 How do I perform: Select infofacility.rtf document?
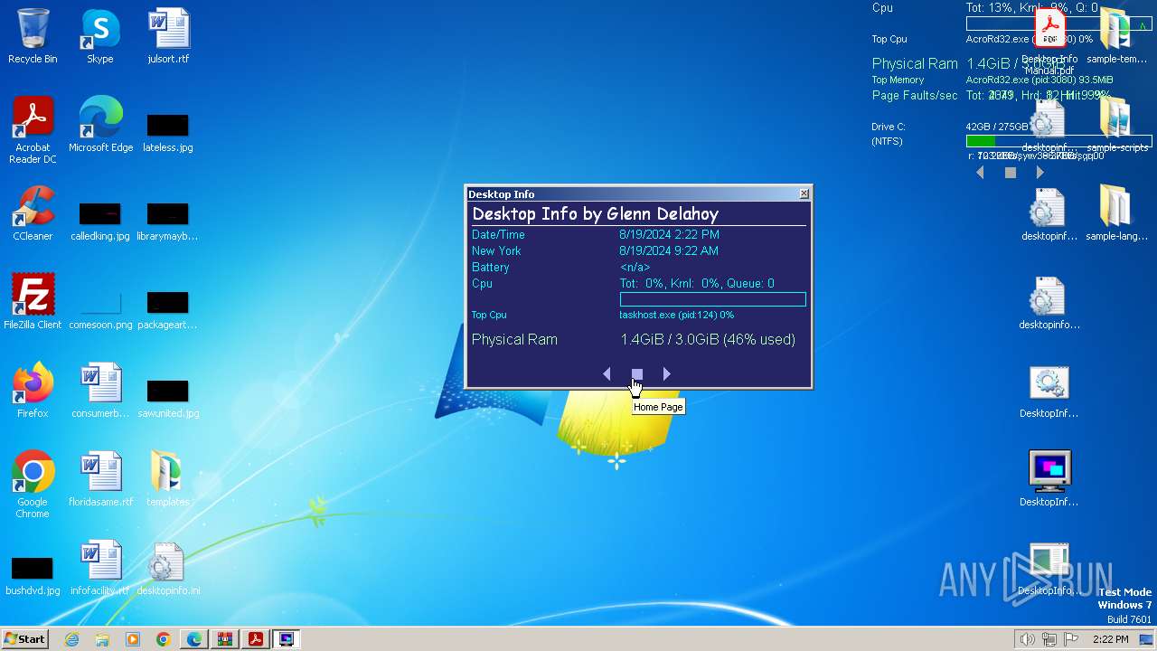100,569
